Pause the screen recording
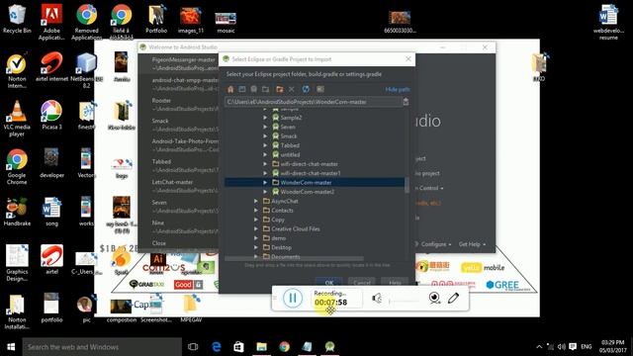The image size is (633, 356). [293, 299]
